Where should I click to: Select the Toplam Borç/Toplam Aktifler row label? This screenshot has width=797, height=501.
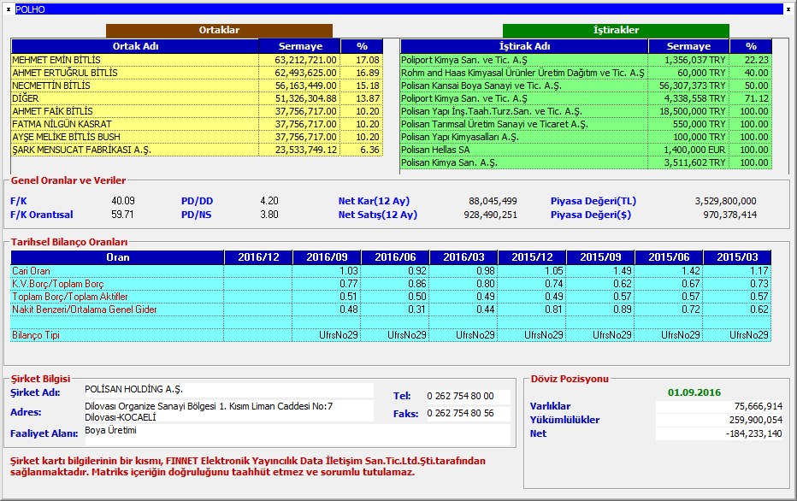(70, 297)
